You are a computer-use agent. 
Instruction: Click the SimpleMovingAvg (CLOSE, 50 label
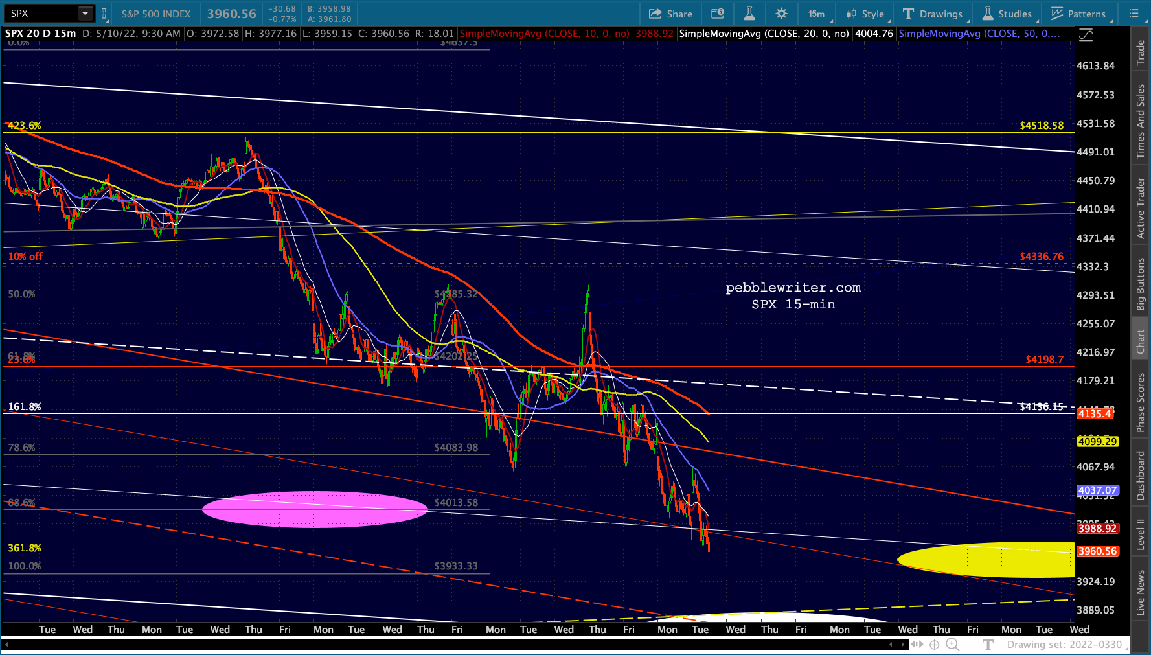point(979,34)
